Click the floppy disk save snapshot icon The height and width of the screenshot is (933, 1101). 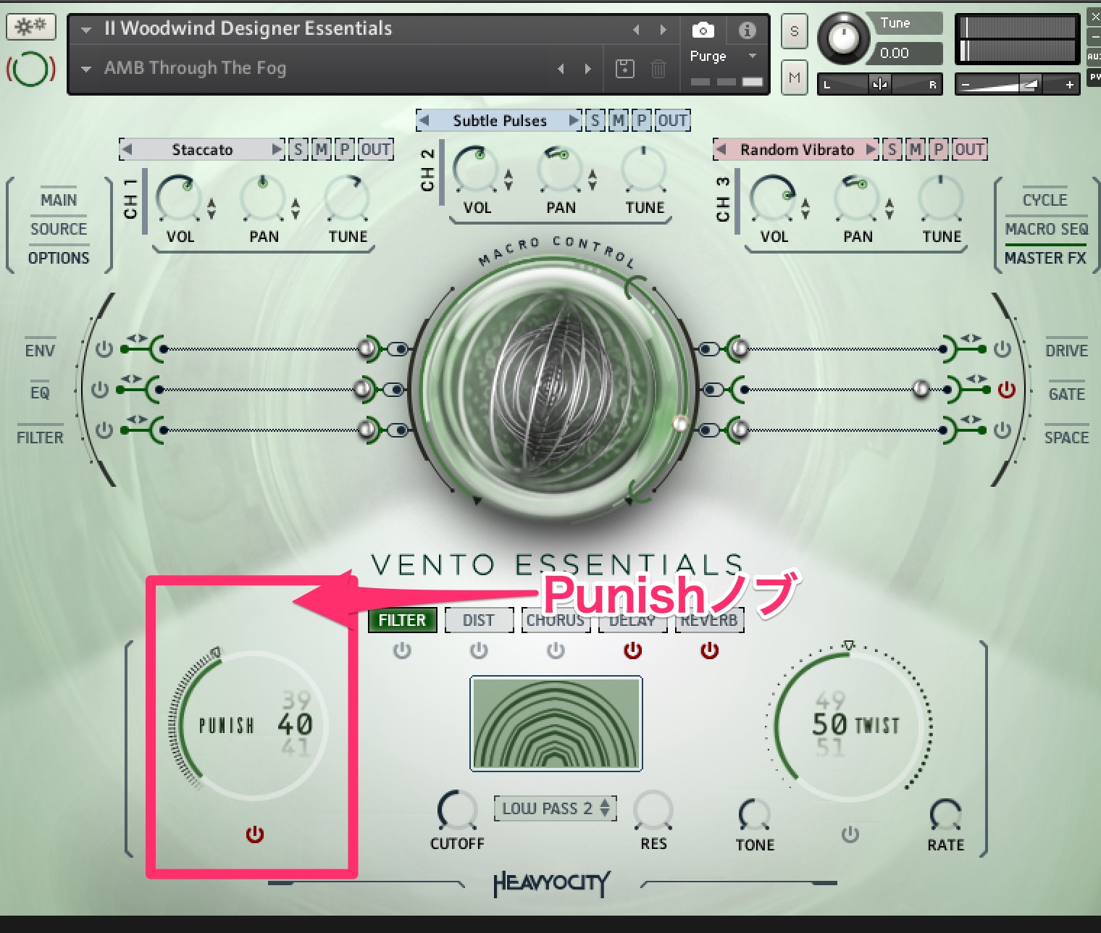624,67
